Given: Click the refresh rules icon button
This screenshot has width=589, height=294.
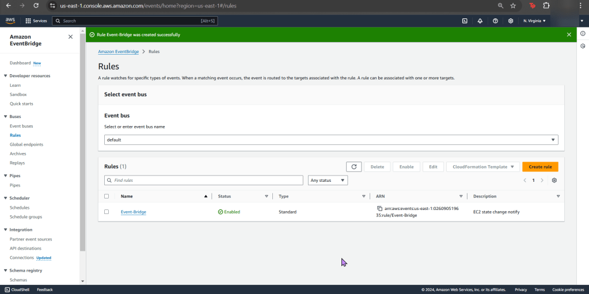Looking at the screenshot, I should coord(354,167).
